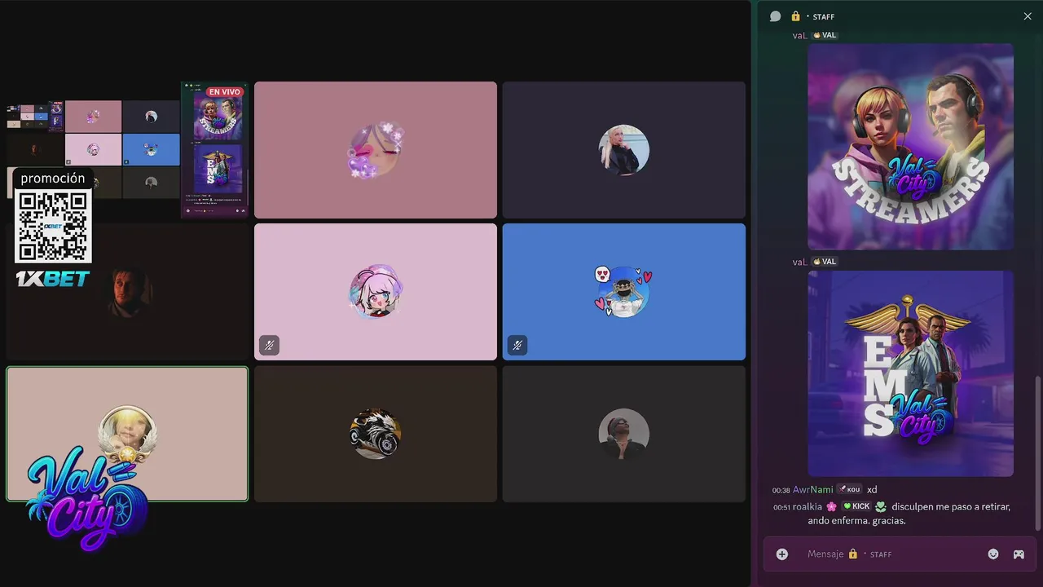Select the pink-haired anime avatar tile
The height and width of the screenshot is (587, 1043).
click(x=376, y=292)
